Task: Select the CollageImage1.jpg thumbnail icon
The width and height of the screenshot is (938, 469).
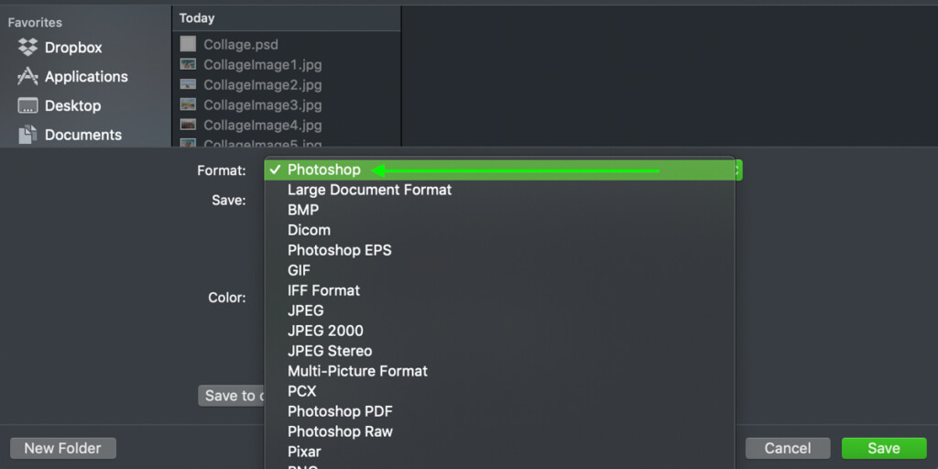Action: pos(188,64)
